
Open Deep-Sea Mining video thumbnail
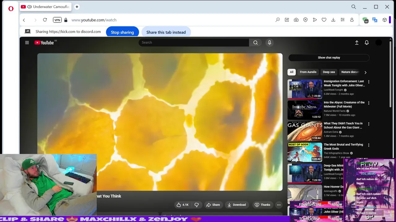305,173
